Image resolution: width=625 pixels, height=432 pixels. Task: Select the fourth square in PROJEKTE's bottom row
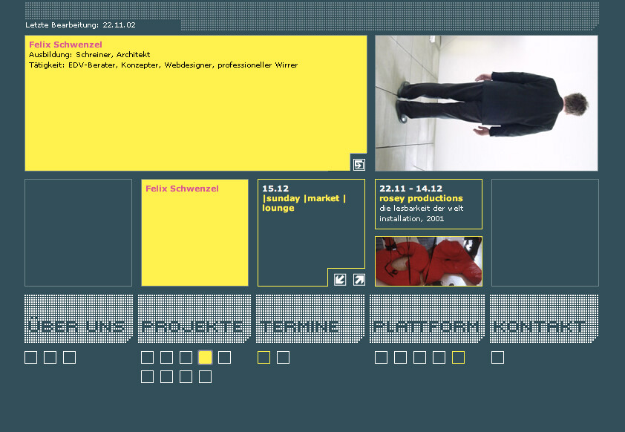[x=206, y=376]
